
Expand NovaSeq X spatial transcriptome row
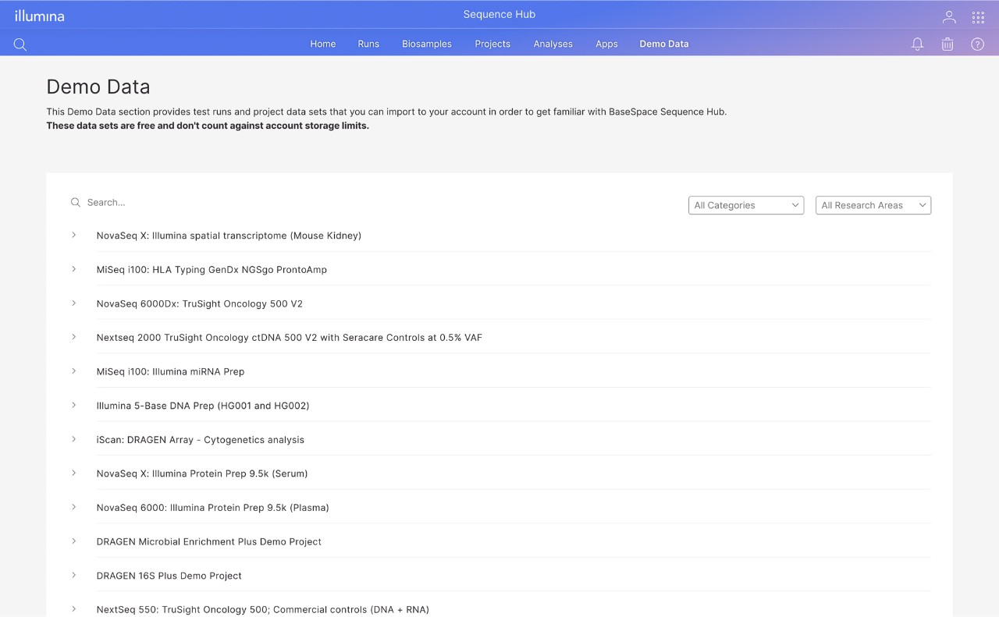(x=74, y=235)
